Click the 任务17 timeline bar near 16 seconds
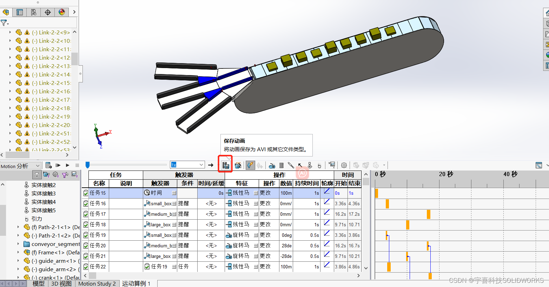The width and height of the screenshot is (549, 287). pyautogui.click(x=429, y=214)
